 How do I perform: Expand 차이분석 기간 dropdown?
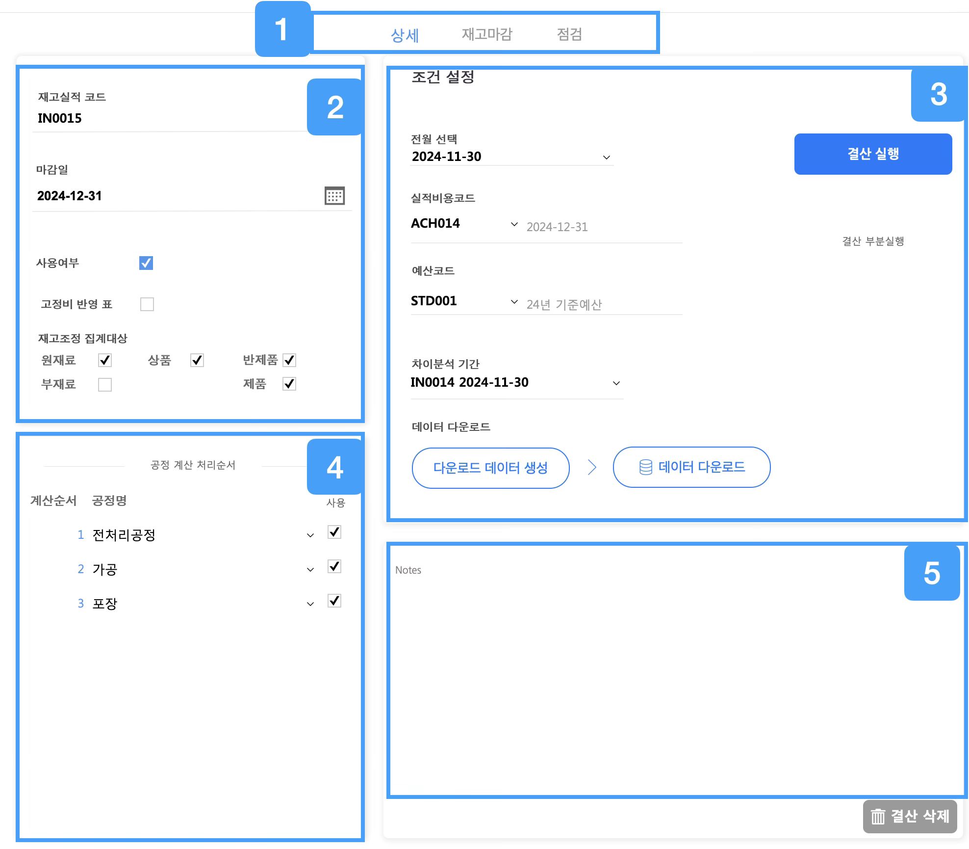pos(616,383)
